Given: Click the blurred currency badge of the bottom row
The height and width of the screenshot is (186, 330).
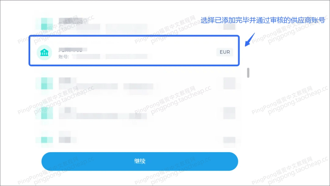Looking at the screenshot, I should [x=229, y=140].
